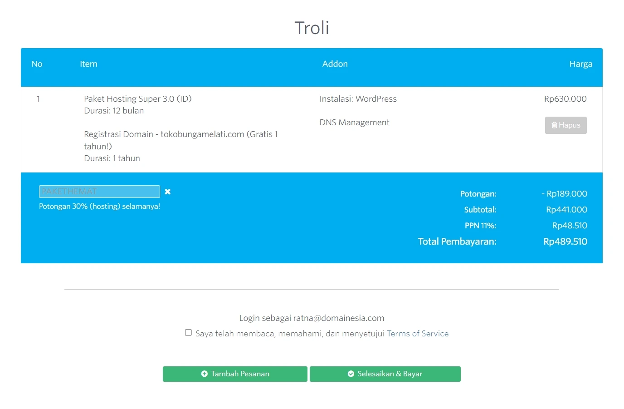
Task: Click the Durasi: 12 bulan text
Action: [114, 111]
